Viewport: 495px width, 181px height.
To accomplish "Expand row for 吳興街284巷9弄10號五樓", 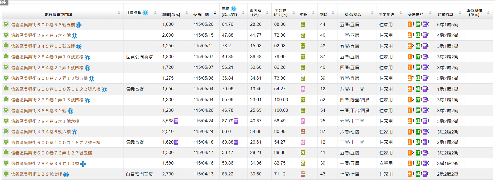I will tap(6, 56).
